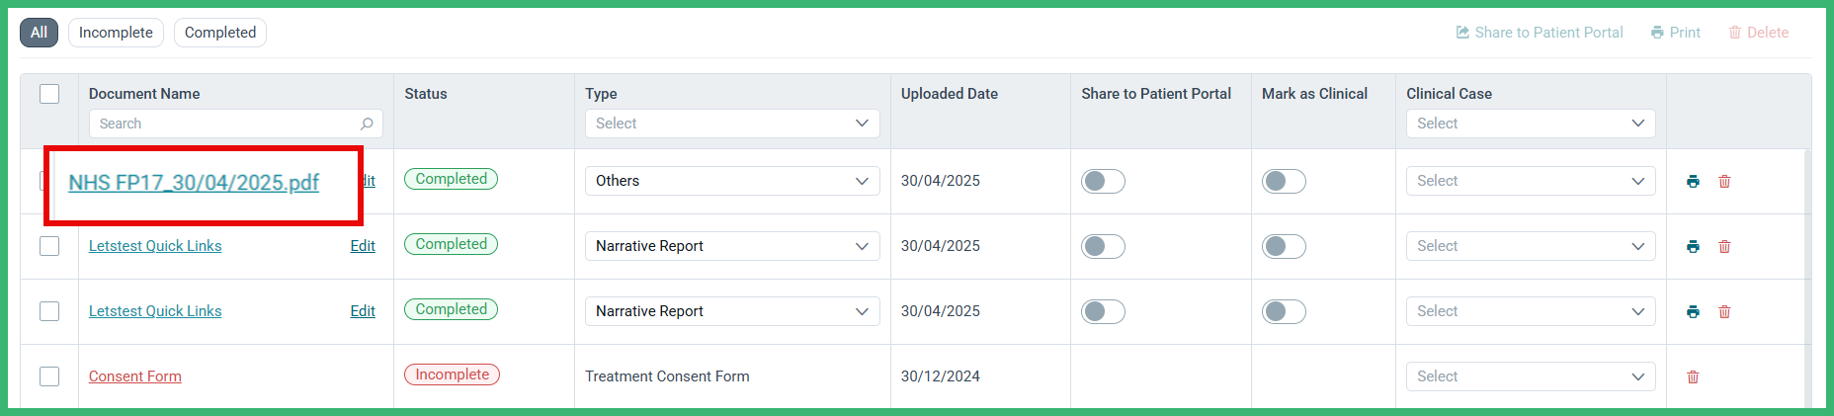
Task: Click the search magnifier in Document Name
Action: click(x=367, y=124)
